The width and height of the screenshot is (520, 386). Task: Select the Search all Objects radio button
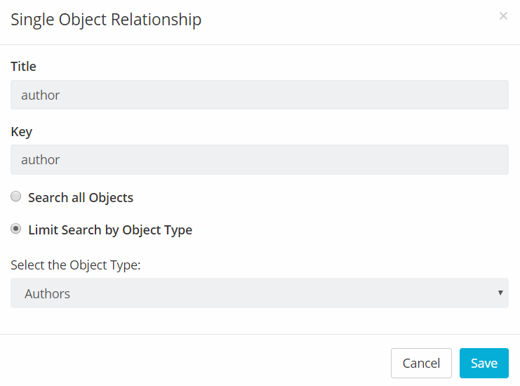coord(16,197)
